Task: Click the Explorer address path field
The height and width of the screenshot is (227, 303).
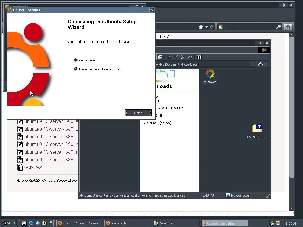Action: (202, 64)
